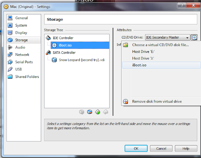Screen dimensions: 201x158
Task: Select the Storage settings category
Action: tap(24, 40)
